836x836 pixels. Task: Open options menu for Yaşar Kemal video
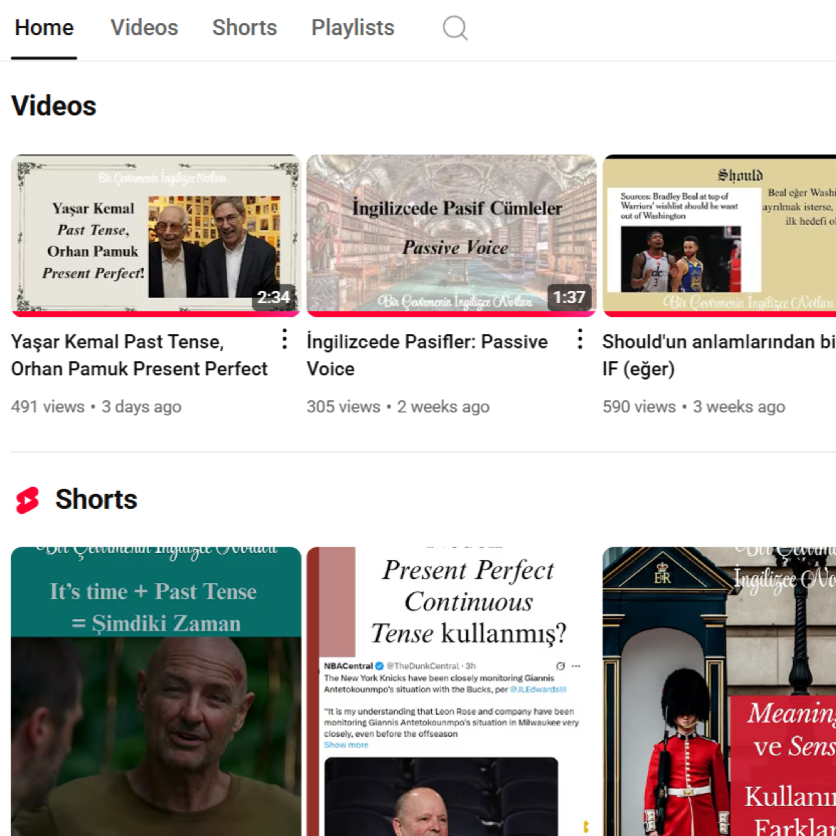[284, 339]
